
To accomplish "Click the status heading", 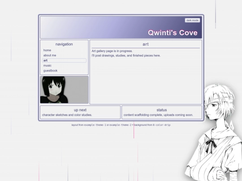I will tap(162, 110).
